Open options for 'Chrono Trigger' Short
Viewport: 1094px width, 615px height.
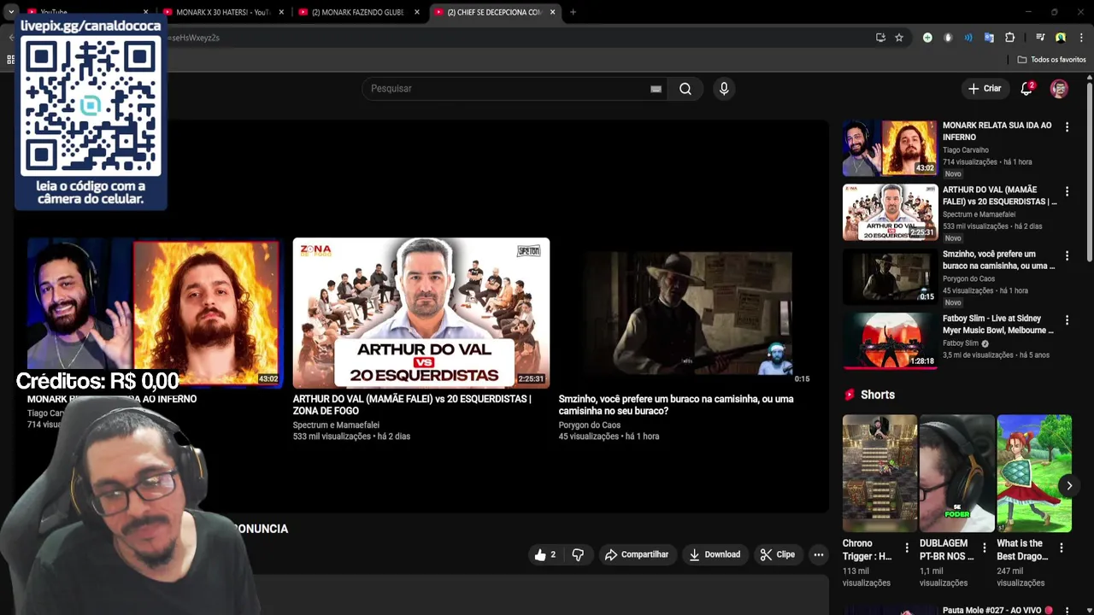907,548
